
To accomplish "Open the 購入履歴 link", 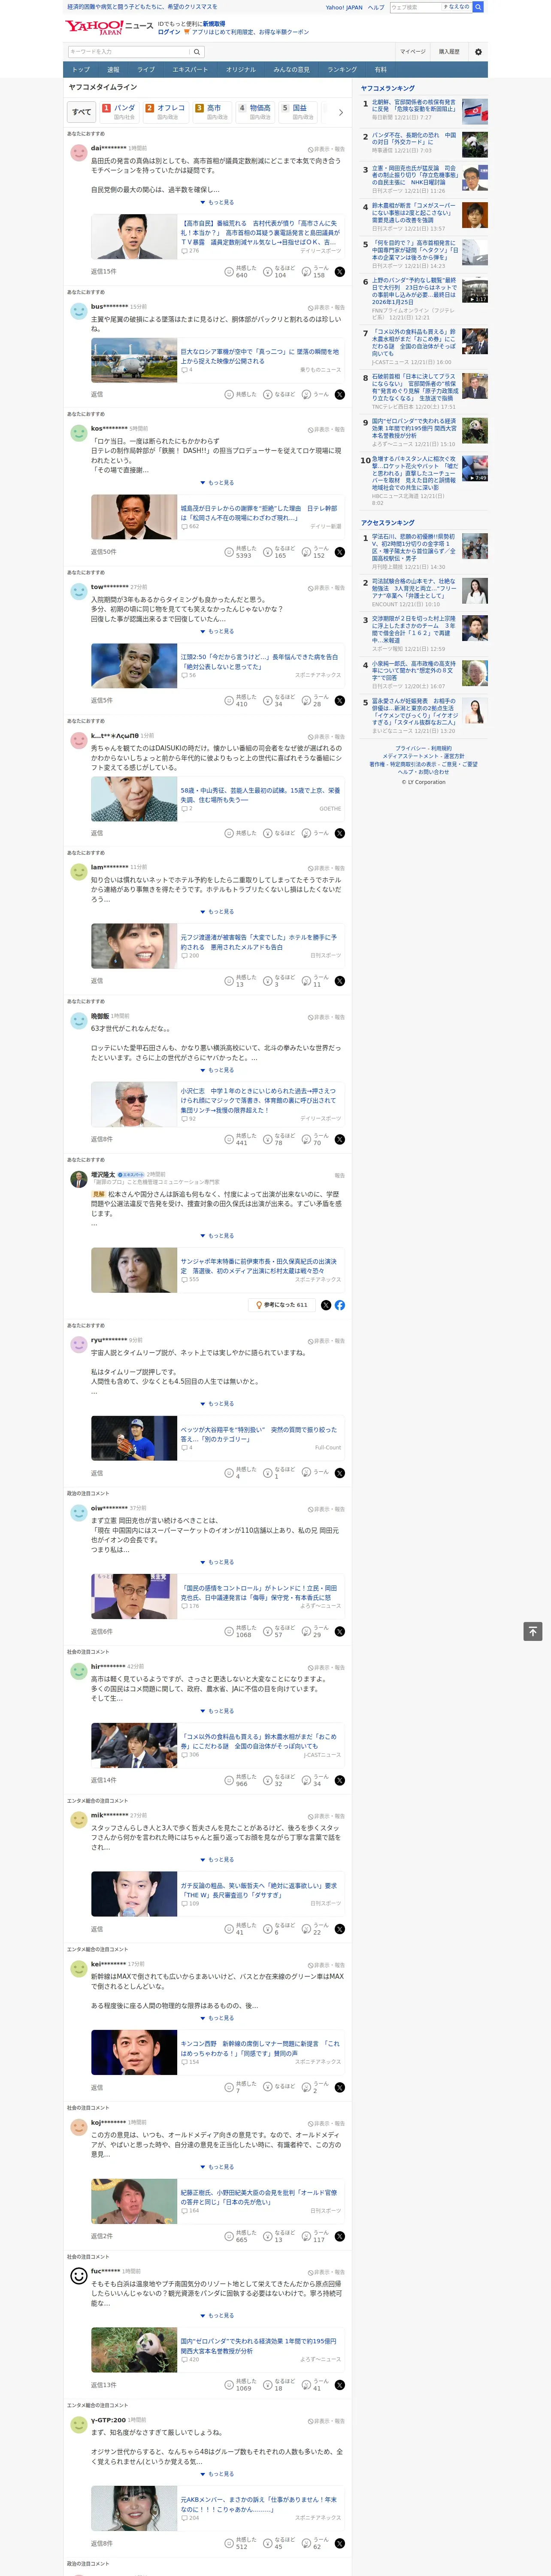I will coord(449,51).
